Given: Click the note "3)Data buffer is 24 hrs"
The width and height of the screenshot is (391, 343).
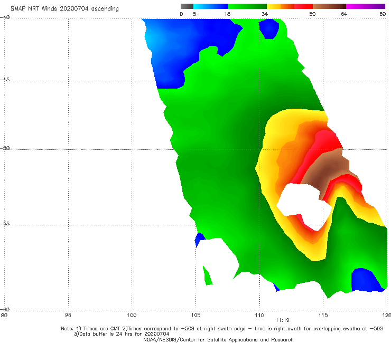Looking at the screenshot, I should coord(122,334).
